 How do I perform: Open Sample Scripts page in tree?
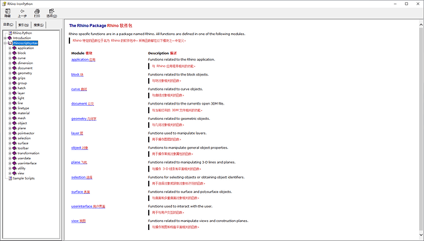tap(23, 178)
